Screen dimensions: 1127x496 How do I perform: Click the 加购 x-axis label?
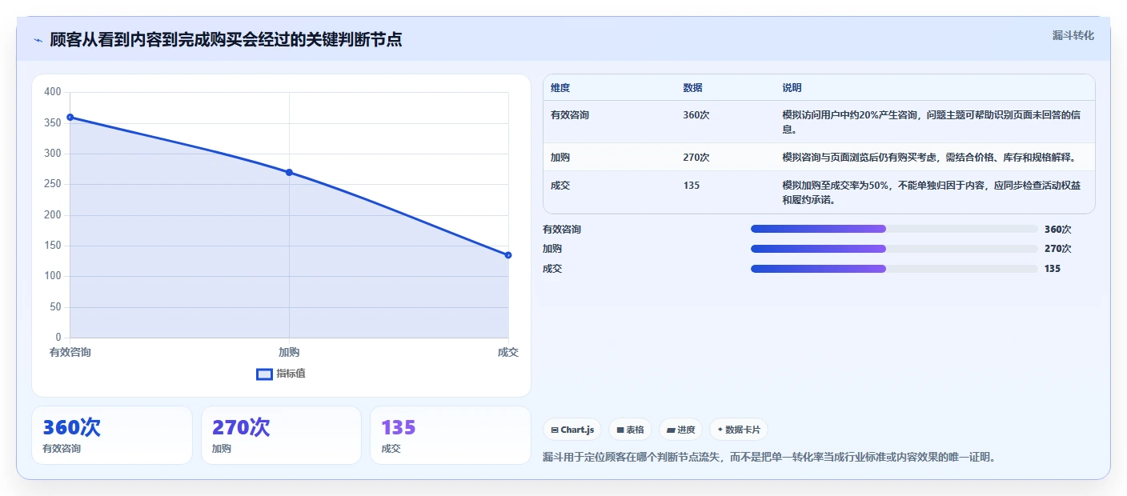click(x=289, y=352)
